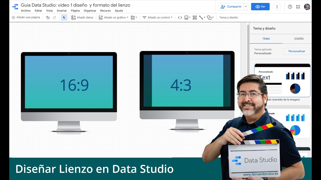321x180 pixels.
Task: Open the Insertar menu
Action: (62, 11)
